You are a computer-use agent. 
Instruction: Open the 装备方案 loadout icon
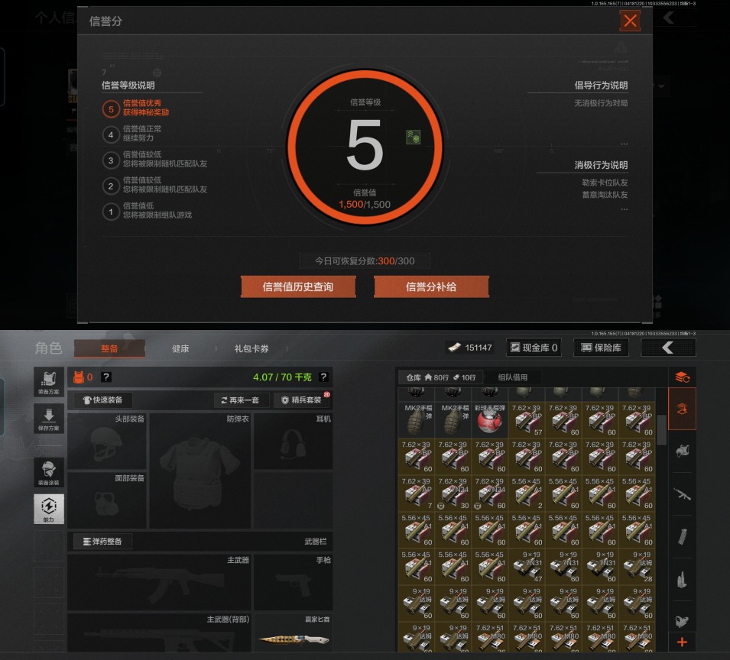tap(49, 381)
